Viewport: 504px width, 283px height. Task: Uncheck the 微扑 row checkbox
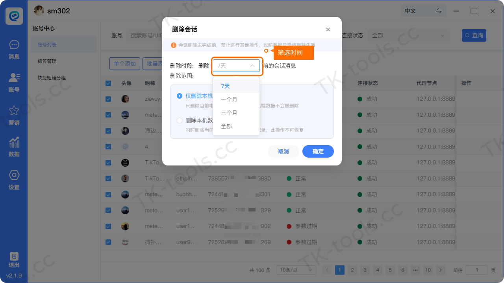pos(108,242)
